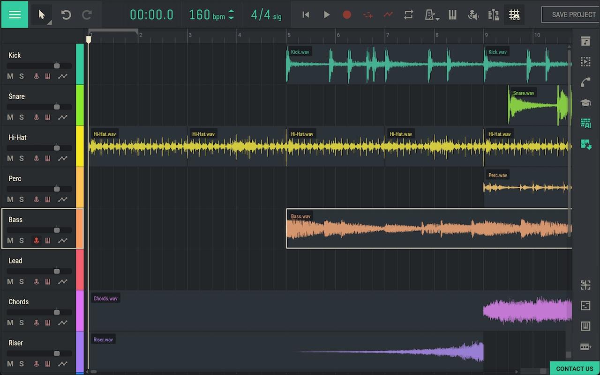600x375 pixels.
Task: Toggle the snap-to-grid icon
Action: tap(514, 15)
